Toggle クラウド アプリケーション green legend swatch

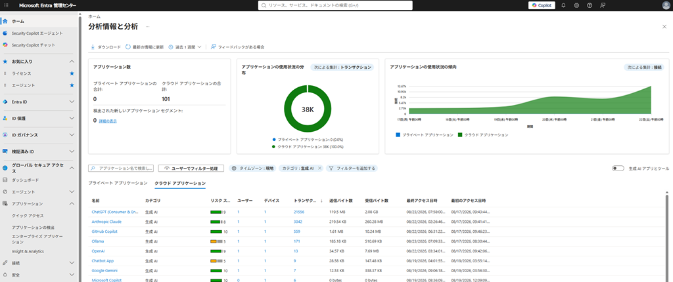459,135
